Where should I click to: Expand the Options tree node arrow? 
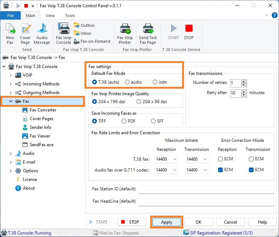11,171
